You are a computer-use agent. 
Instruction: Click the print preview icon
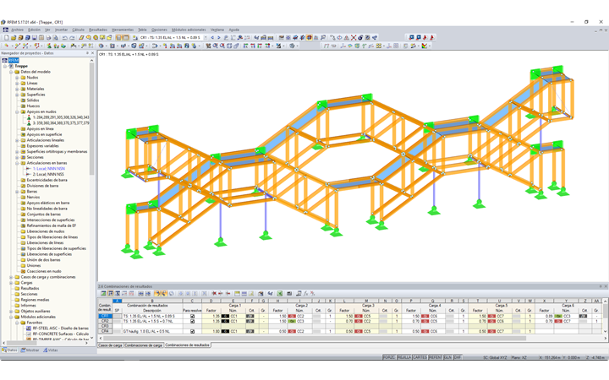[55, 38]
